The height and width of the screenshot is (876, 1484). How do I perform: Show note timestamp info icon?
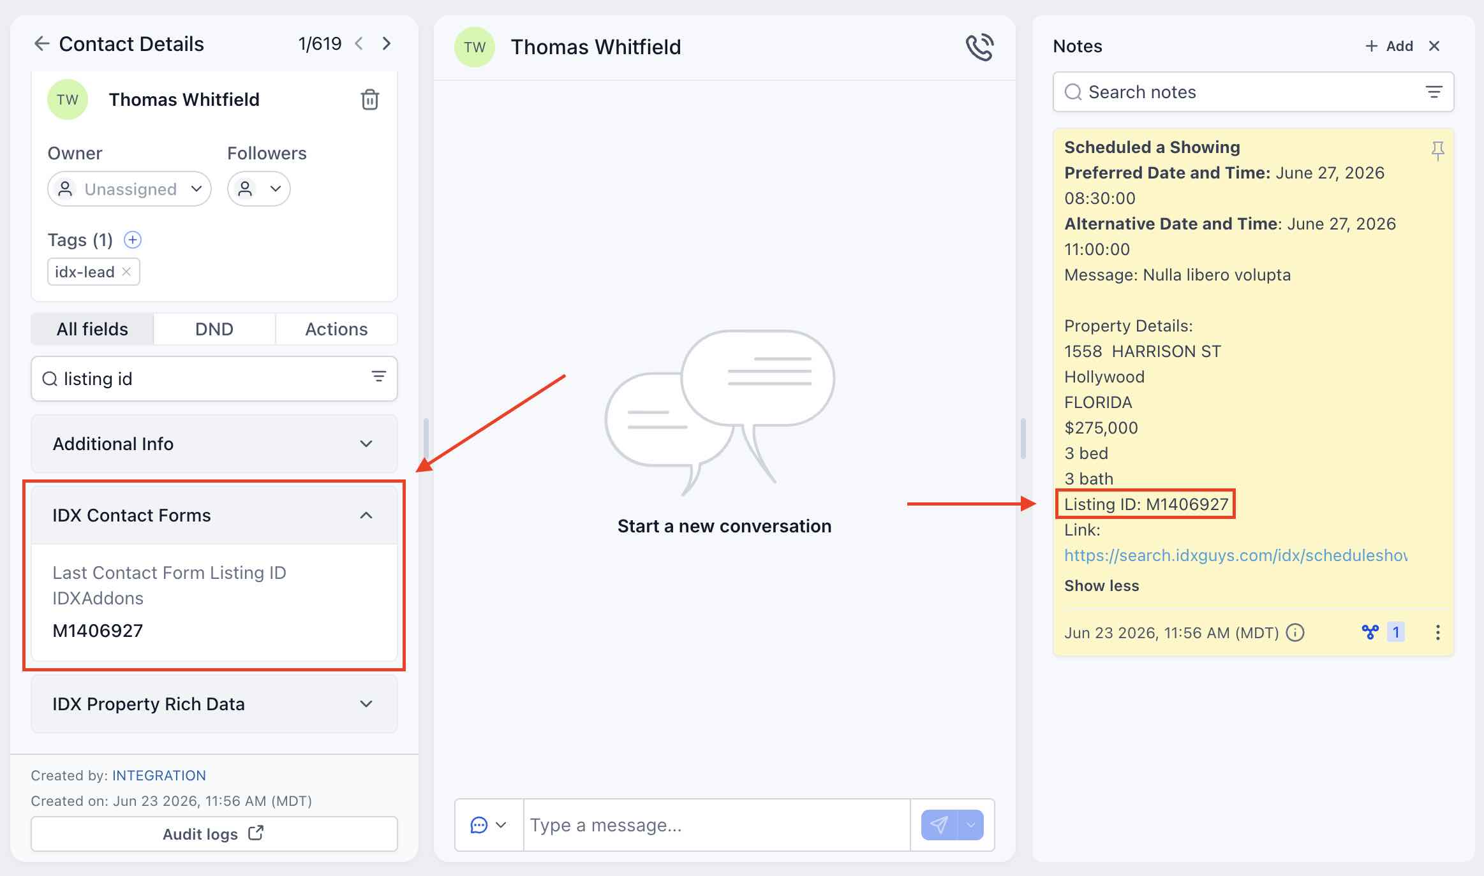(x=1295, y=632)
